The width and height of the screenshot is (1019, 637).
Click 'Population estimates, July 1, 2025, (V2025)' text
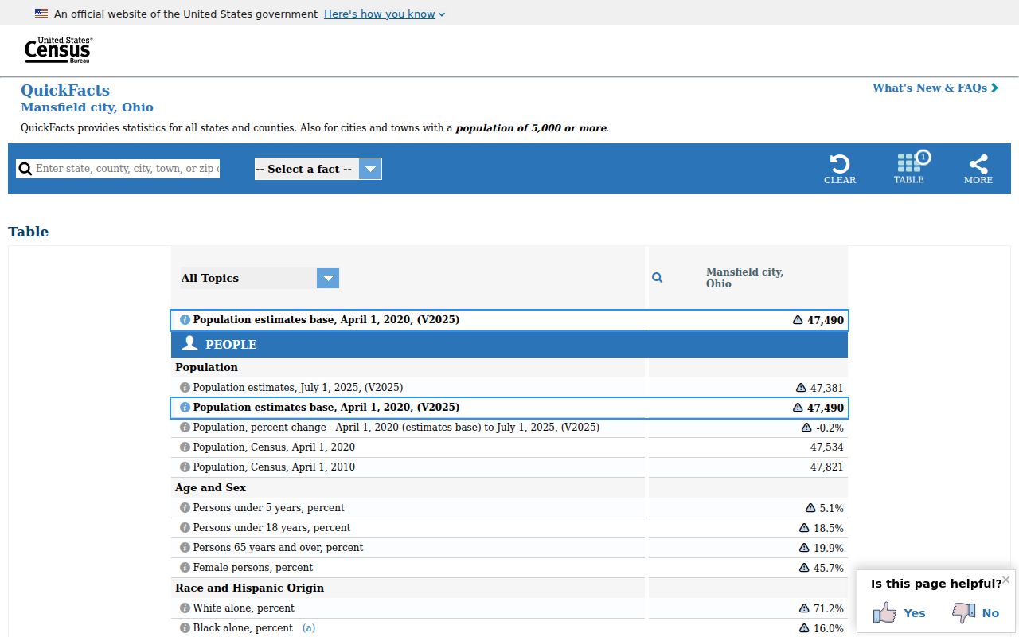(x=298, y=388)
